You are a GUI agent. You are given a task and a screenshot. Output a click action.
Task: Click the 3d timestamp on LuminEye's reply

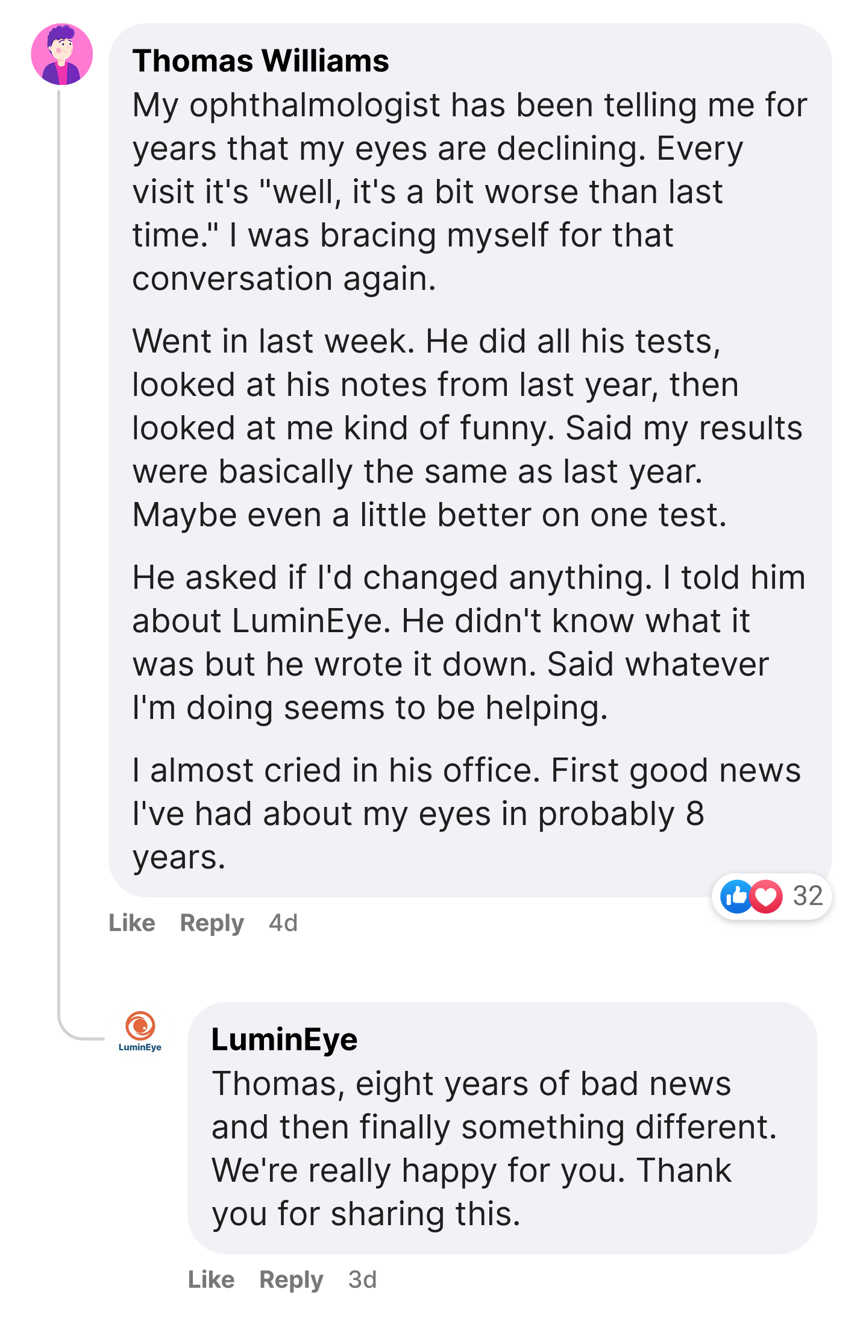tap(362, 1279)
